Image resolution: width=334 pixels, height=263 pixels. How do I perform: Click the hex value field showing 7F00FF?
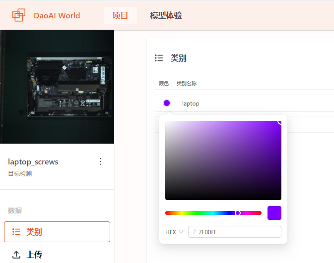tap(235, 232)
